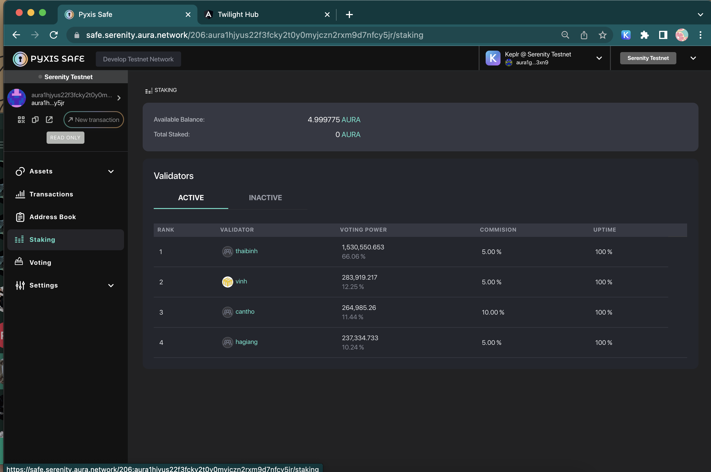The image size is (711, 472).
Task: Click the Pyxis Safe logo
Action: (49, 58)
